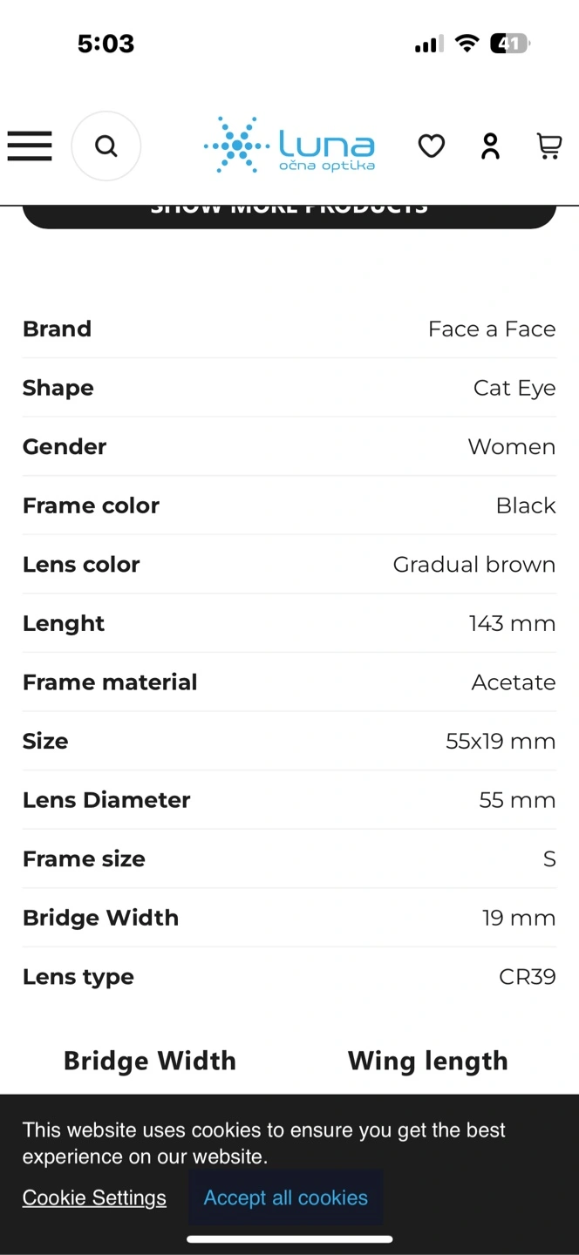
Task: Click Show More Products button
Action: point(289,216)
